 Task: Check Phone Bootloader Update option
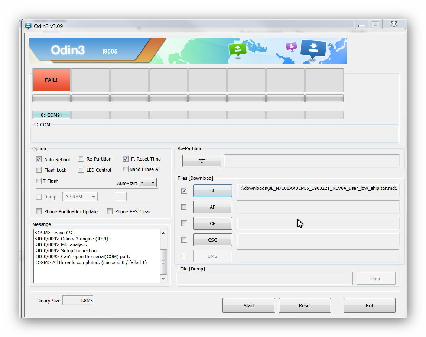tap(39, 211)
